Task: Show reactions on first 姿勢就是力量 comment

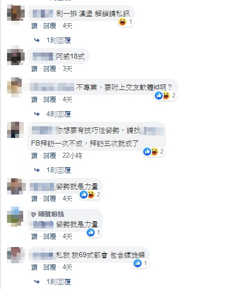Action: [x=90, y=195]
